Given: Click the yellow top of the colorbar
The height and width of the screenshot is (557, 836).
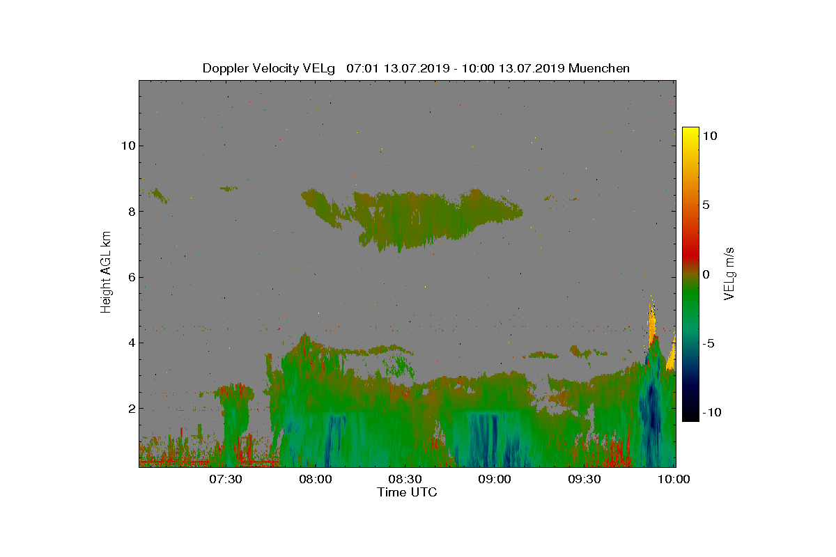Looking at the screenshot, I should (690, 132).
